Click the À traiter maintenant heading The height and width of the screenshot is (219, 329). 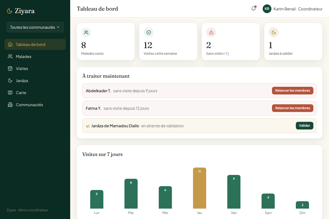pyautogui.click(x=106, y=76)
